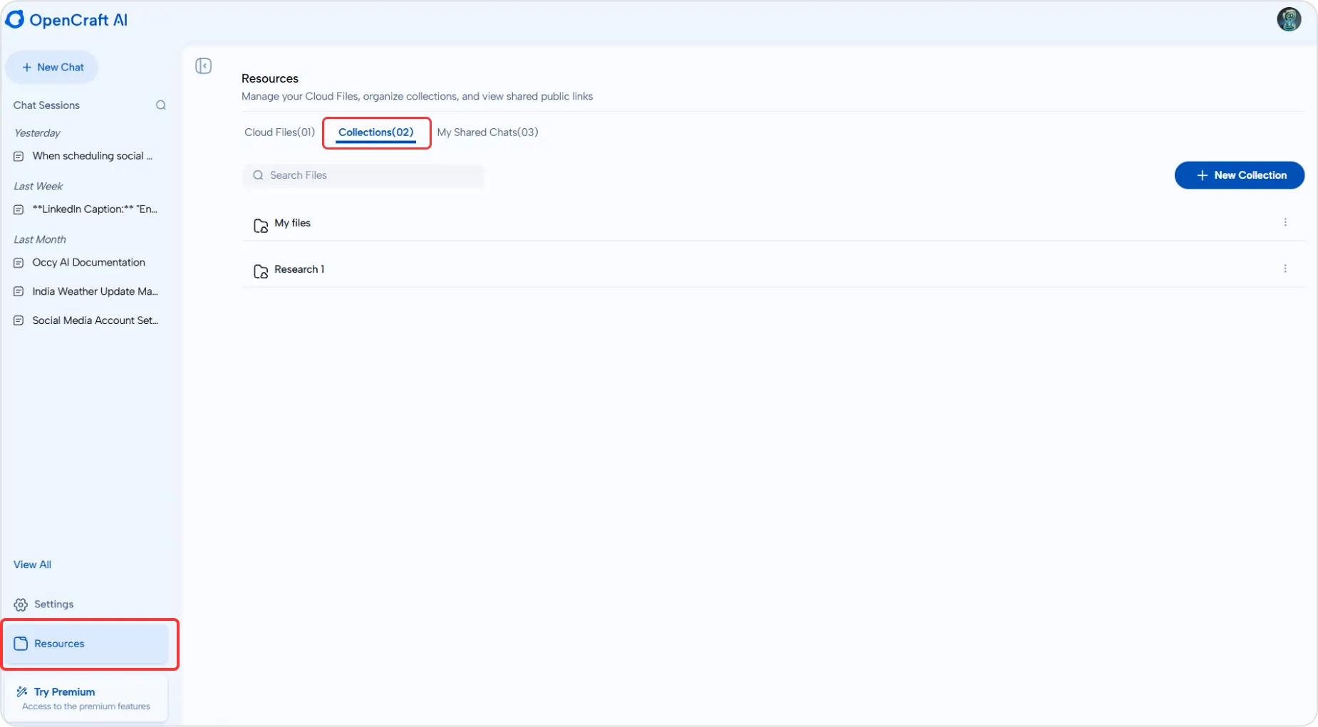Click View All chat sessions link

click(32, 565)
